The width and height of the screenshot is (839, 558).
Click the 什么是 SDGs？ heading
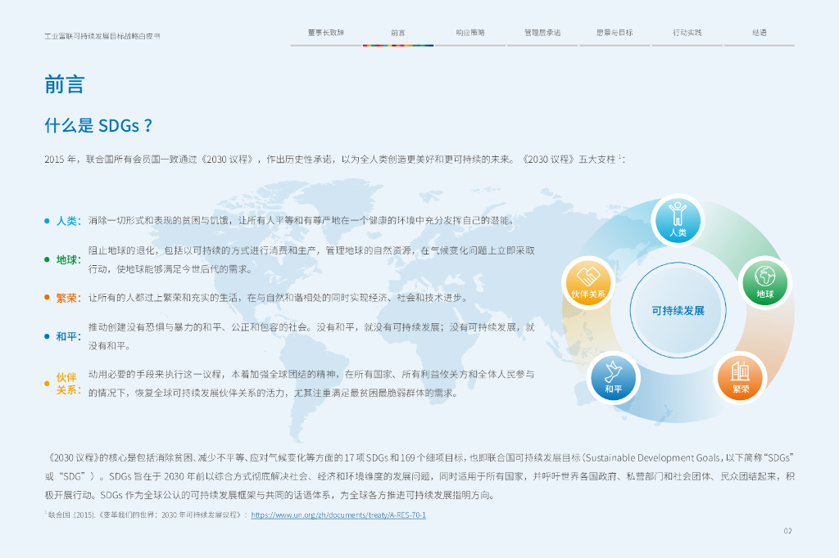(98, 126)
